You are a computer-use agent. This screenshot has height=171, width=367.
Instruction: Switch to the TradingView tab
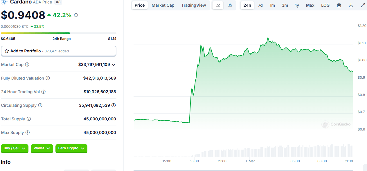point(193,5)
